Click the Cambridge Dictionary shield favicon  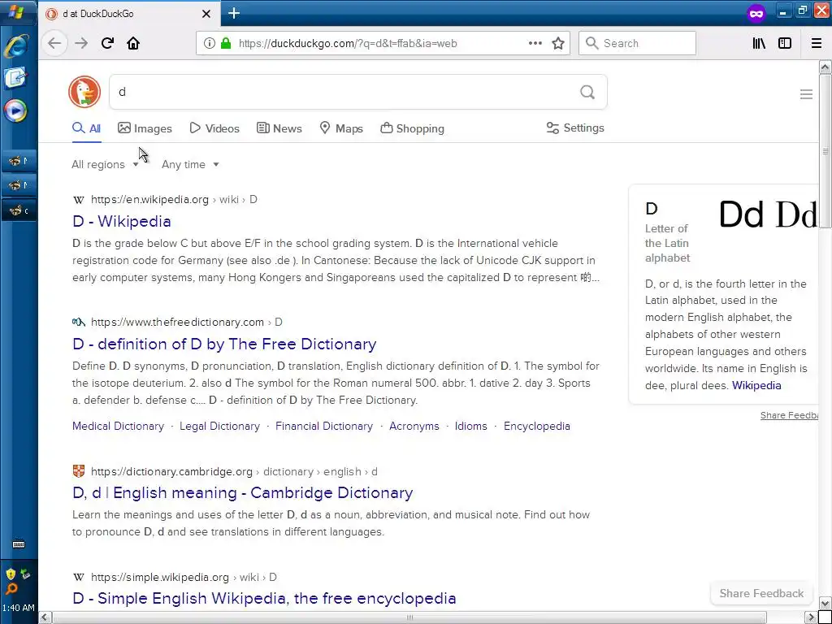pos(79,471)
